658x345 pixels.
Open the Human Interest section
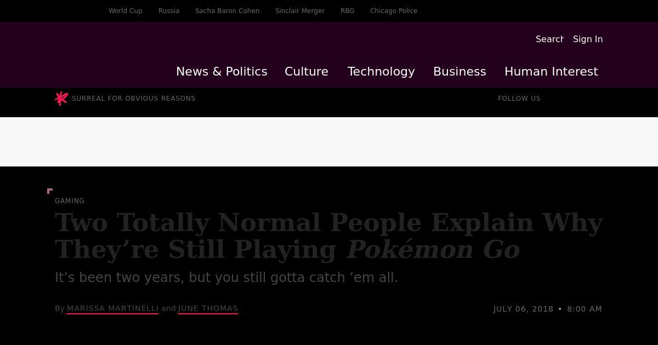551,72
